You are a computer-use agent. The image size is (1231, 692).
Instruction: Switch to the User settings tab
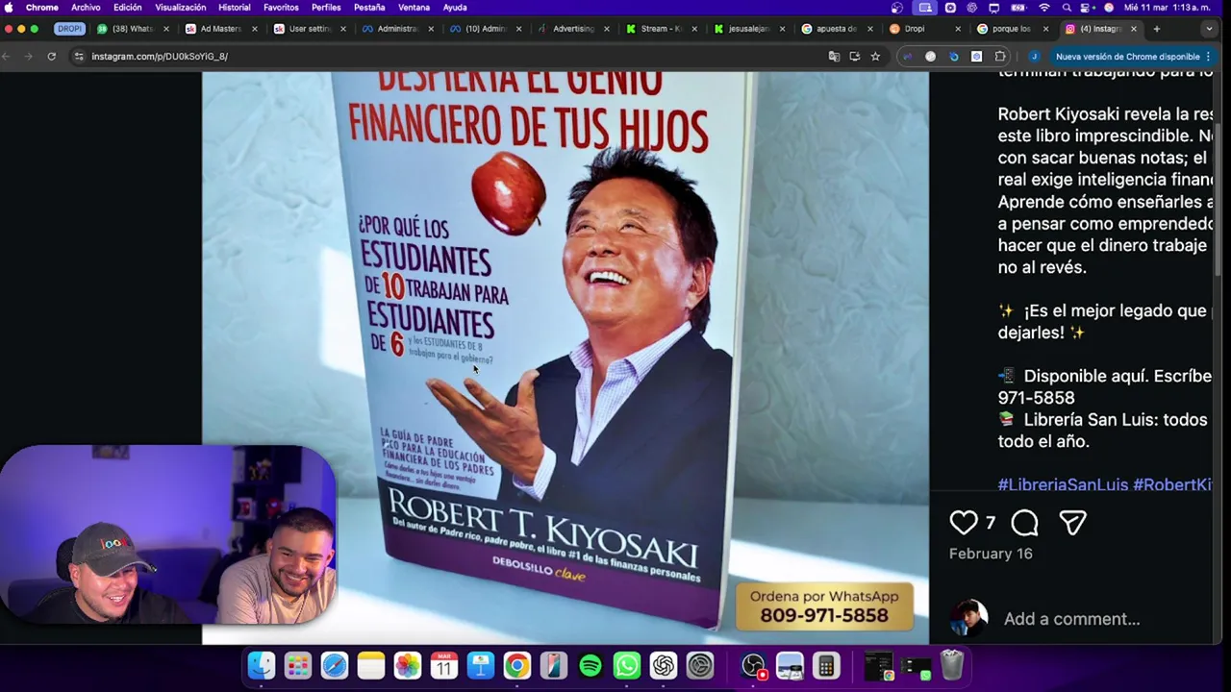point(309,29)
